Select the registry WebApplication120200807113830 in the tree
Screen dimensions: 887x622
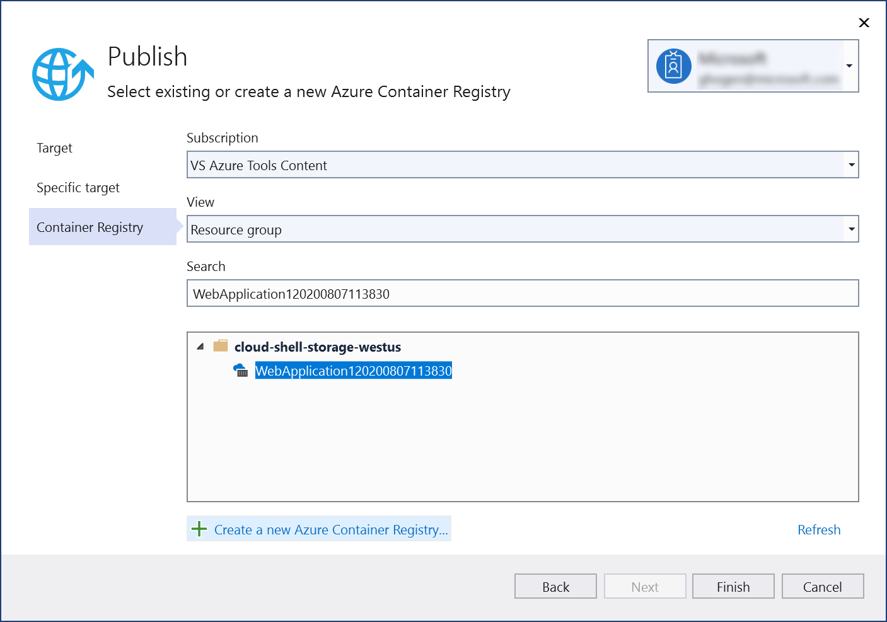pyautogui.click(x=353, y=371)
